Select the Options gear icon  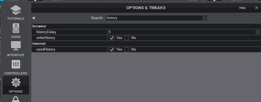[16, 82]
